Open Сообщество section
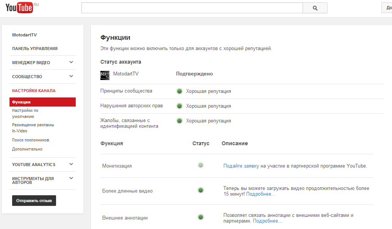The image size is (392, 229). (x=27, y=77)
